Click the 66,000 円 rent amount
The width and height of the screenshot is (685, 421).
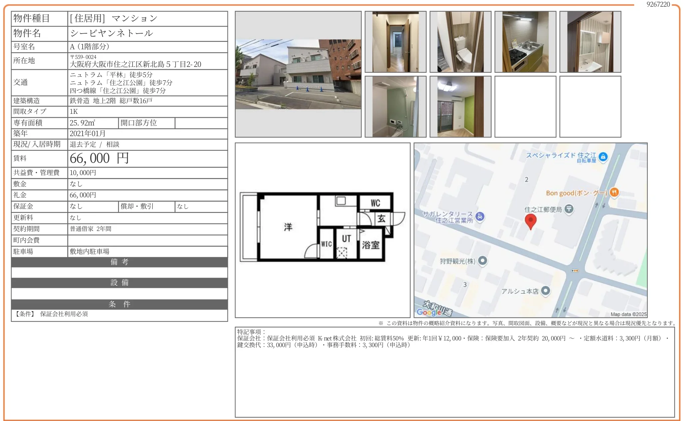[99, 158]
